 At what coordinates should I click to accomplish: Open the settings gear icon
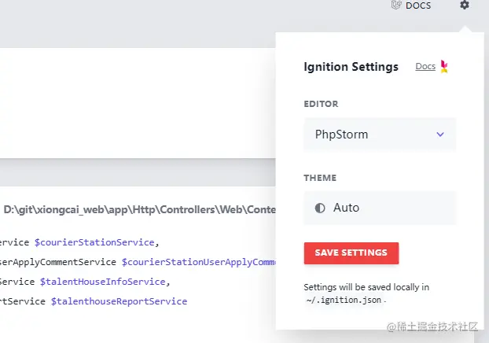465,5
